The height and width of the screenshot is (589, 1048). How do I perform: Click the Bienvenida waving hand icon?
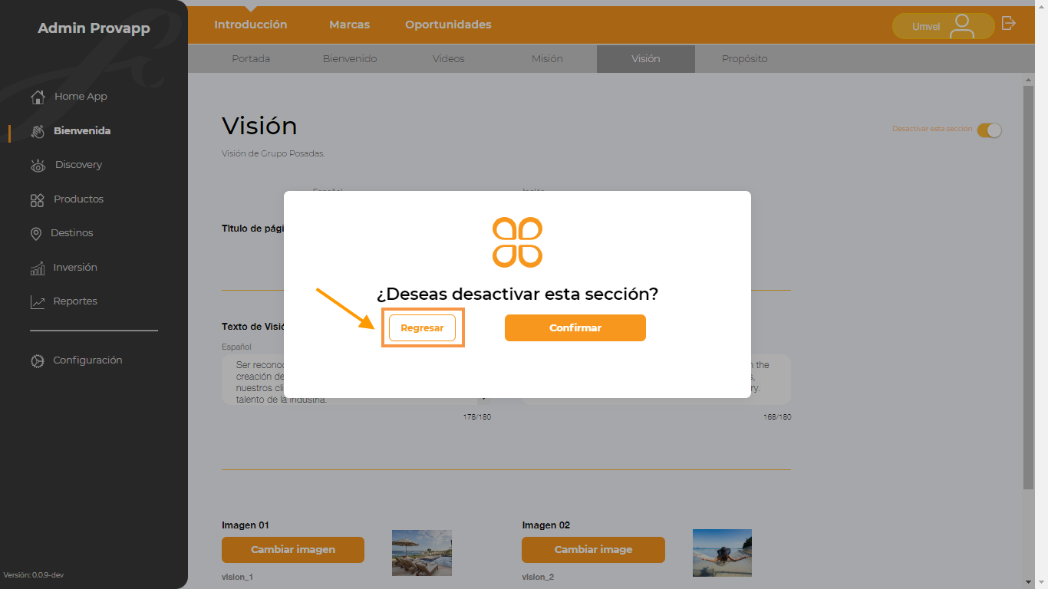[x=38, y=131]
